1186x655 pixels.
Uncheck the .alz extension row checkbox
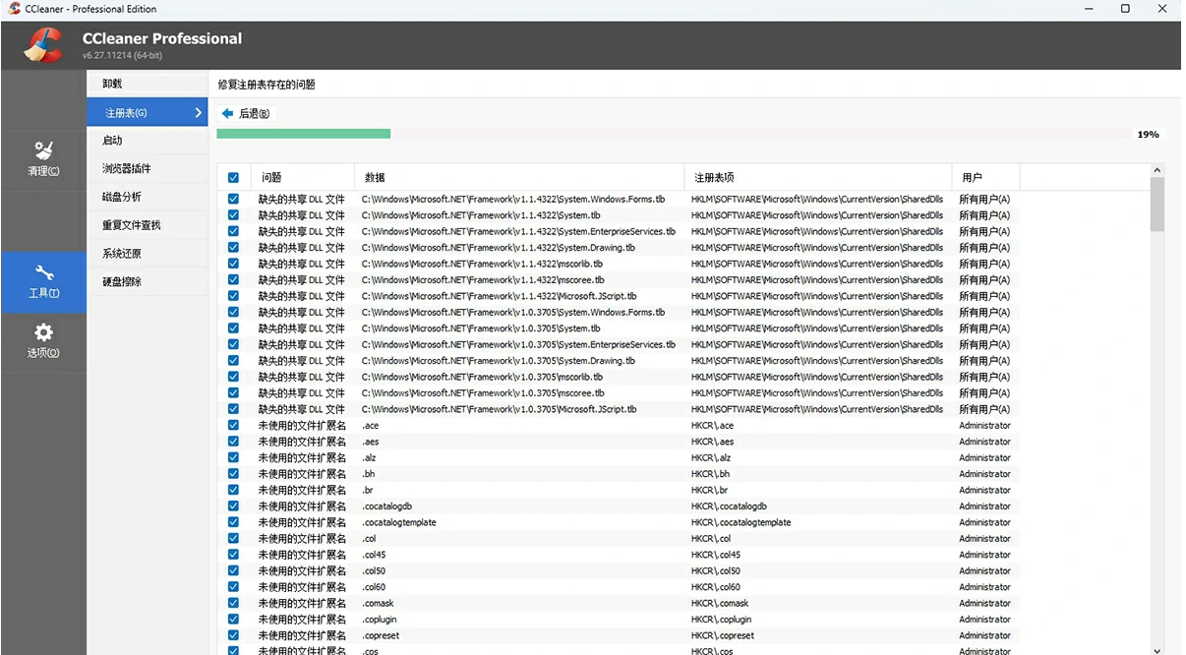coord(233,457)
